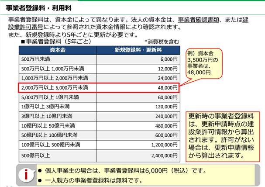Viewport: 265px width, 187px height.
Task: Select the 500万円以上 1,000万円未満 cell
Action: [58, 69]
